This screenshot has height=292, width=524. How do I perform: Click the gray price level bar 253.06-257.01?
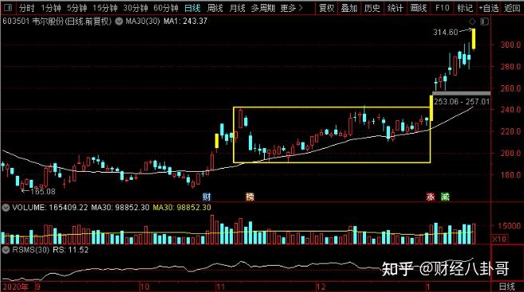click(461, 93)
